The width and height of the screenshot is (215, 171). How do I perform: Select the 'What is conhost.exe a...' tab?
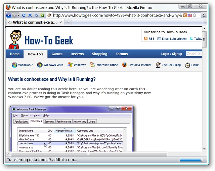point(35,22)
